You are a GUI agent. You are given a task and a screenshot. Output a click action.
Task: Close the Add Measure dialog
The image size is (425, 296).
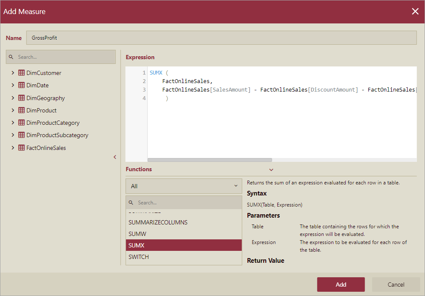pyautogui.click(x=415, y=11)
